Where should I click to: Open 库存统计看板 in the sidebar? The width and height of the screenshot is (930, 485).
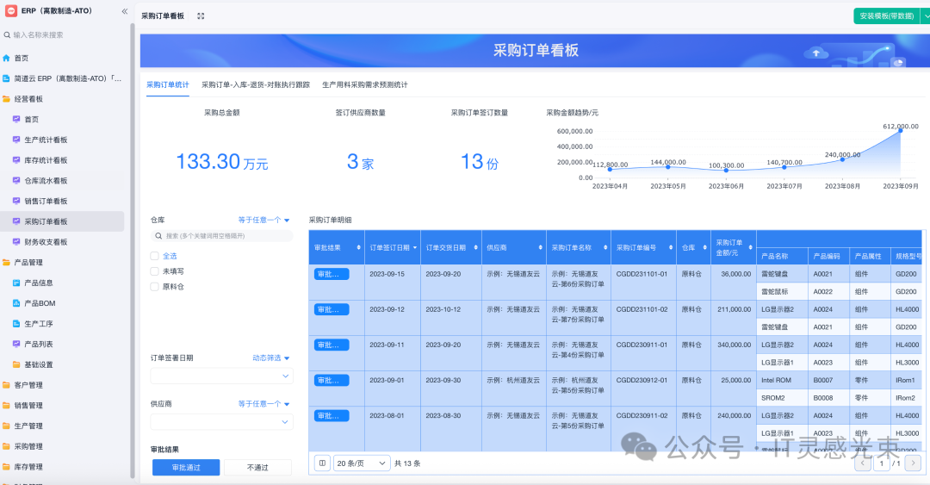click(46, 160)
